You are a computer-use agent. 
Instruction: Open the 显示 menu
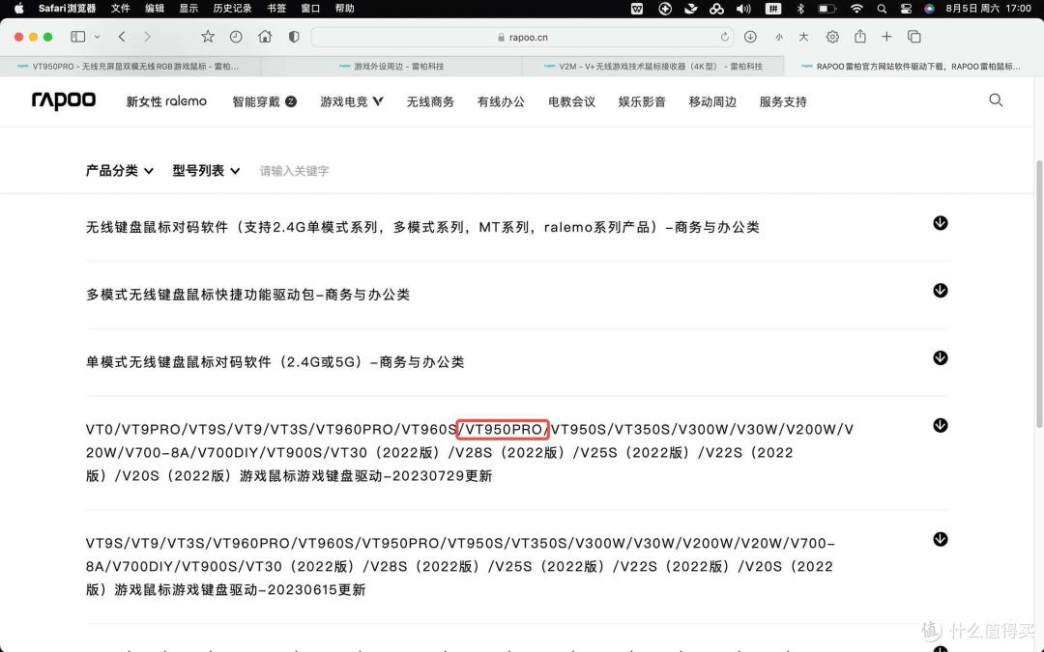point(188,9)
